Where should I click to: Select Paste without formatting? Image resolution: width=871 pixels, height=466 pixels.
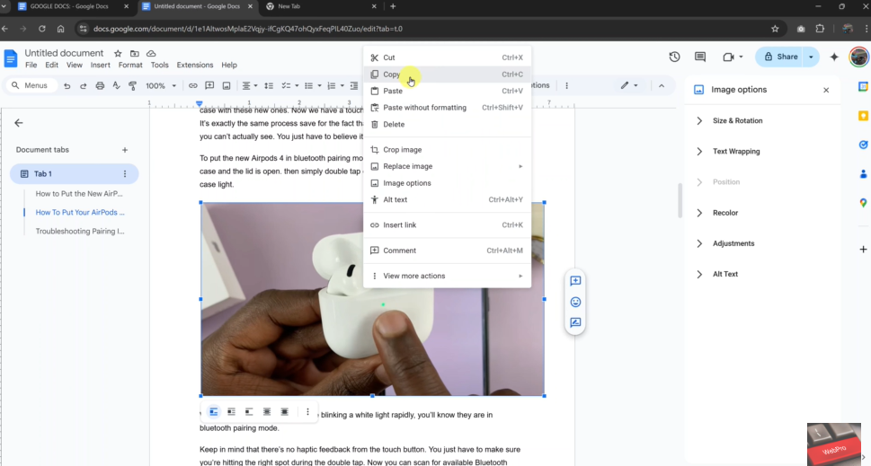pyautogui.click(x=447, y=108)
